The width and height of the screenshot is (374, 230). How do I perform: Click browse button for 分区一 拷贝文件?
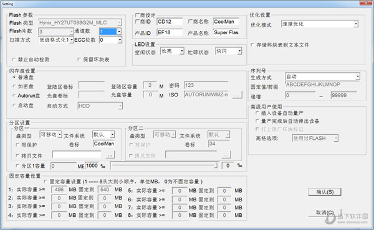[x=110, y=155]
